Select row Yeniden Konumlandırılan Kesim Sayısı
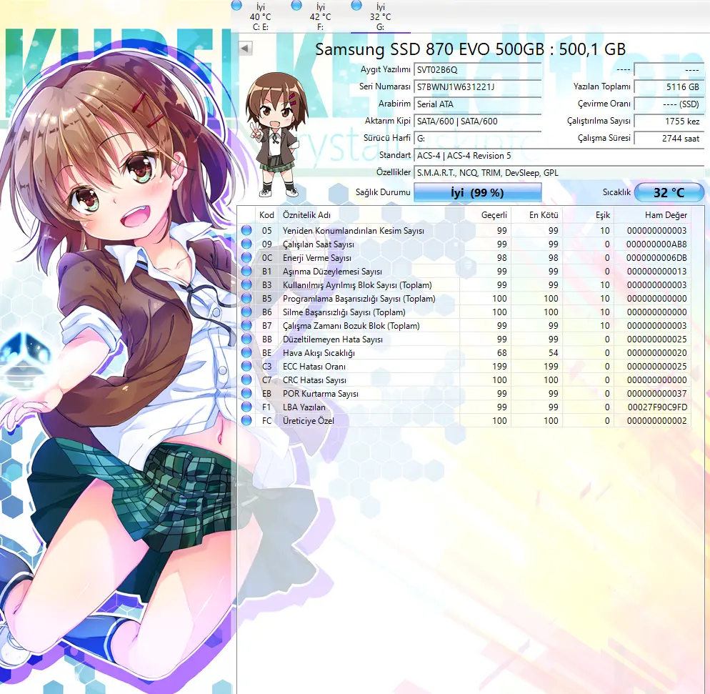710x694 pixels. click(464, 231)
